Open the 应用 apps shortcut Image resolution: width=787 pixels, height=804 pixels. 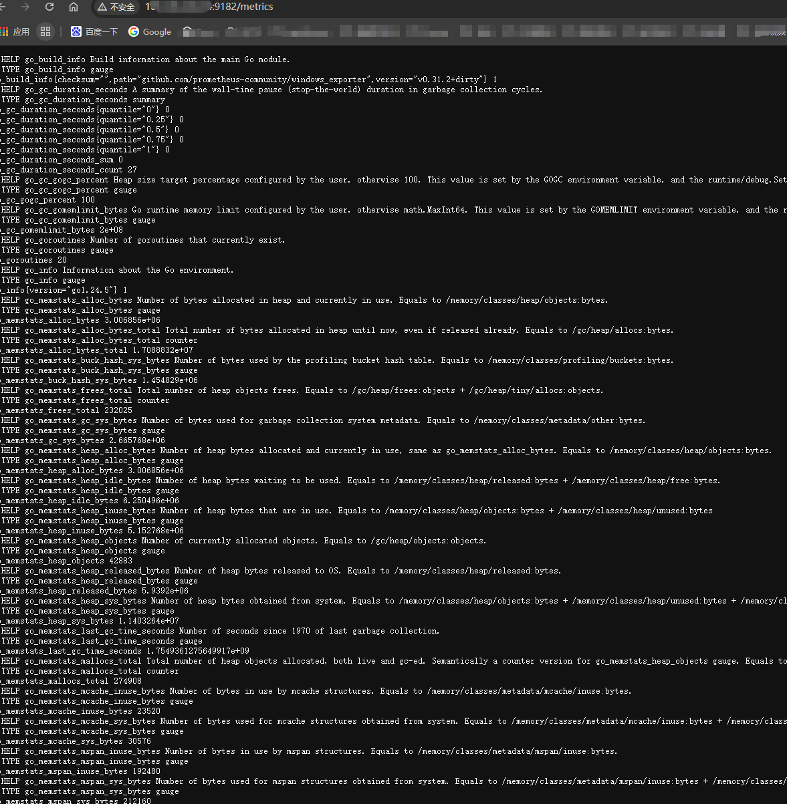(x=15, y=31)
